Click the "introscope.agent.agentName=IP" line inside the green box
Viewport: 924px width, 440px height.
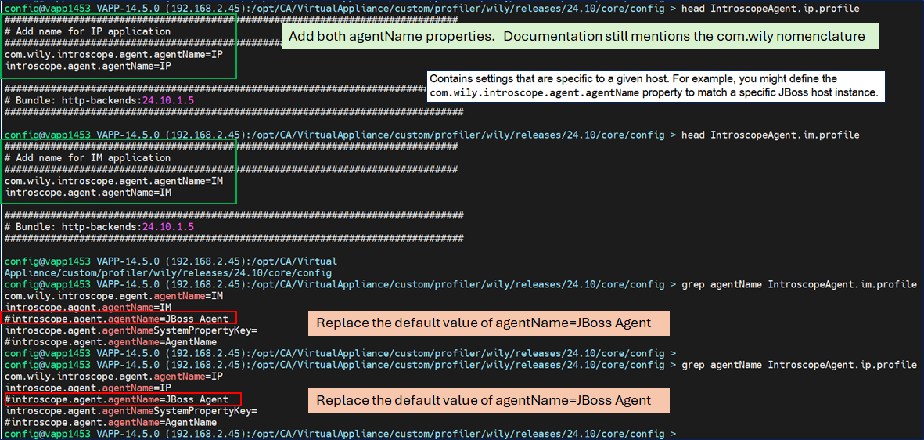tap(88, 67)
